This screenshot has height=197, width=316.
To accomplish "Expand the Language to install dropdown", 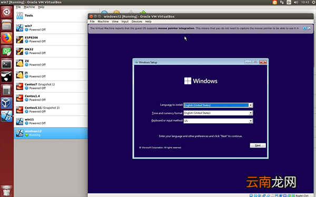I will pos(251,105).
